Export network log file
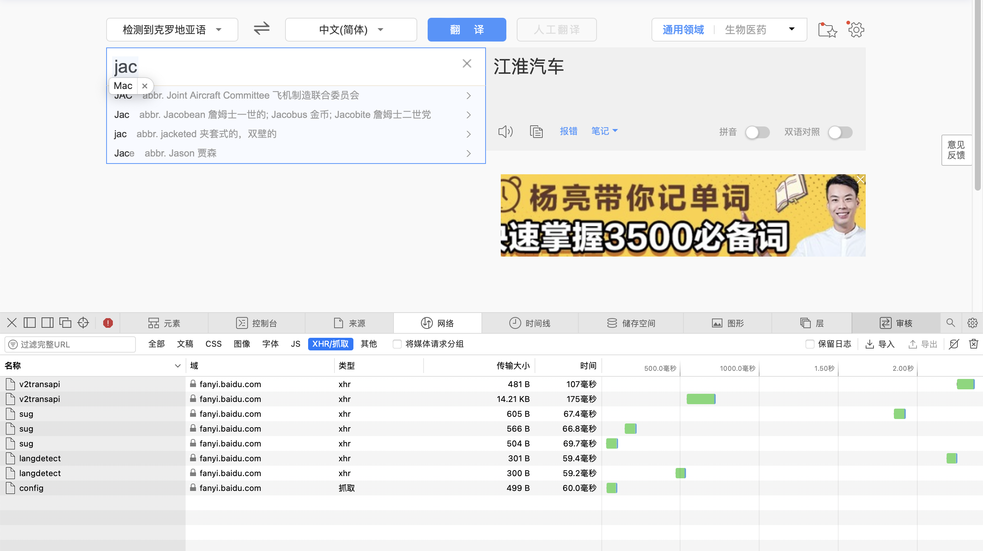 923,344
